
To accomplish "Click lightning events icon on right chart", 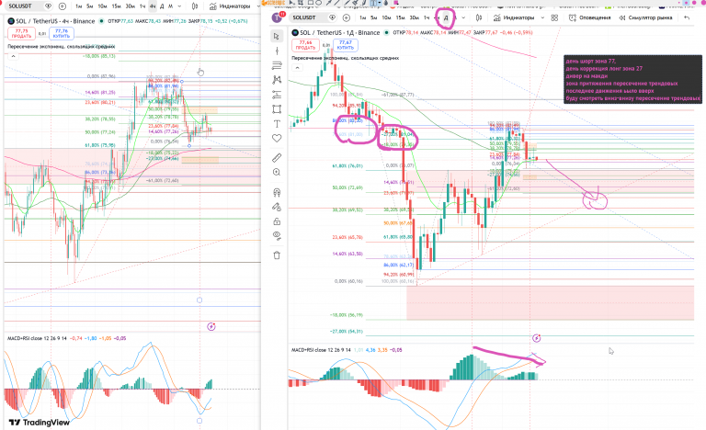I will coord(536,338).
